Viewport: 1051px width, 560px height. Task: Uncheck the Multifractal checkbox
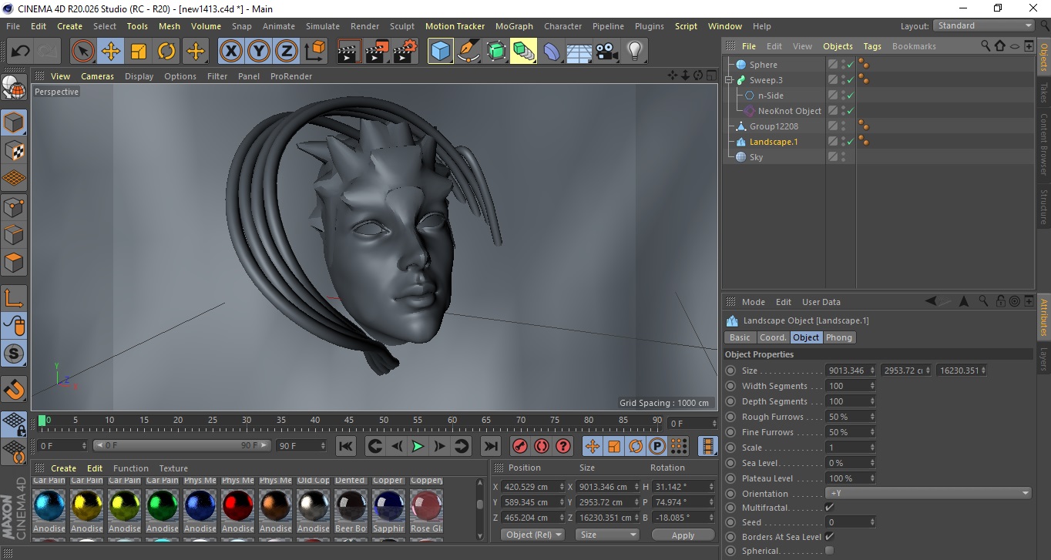click(x=829, y=508)
